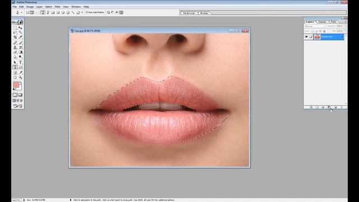This screenshot has width=359, height=202.
Task: Open the Filter menu
Action: tap(57, 7)
